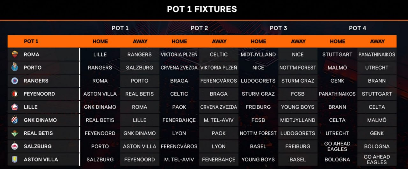Click the Pot 3 column group heading
The width and height of the screenshot is (408, 169).
click(x=278, y=28)
